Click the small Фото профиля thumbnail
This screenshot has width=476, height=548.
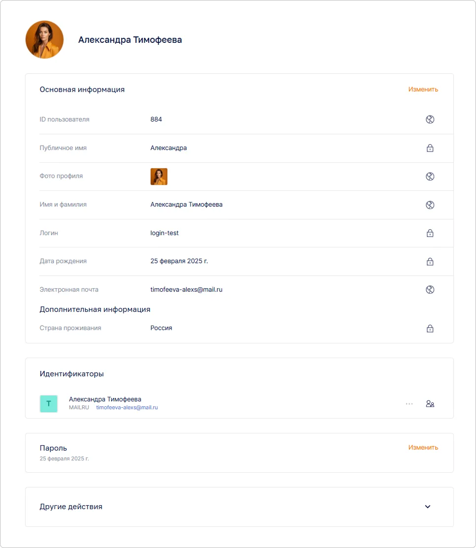[159, 177]
